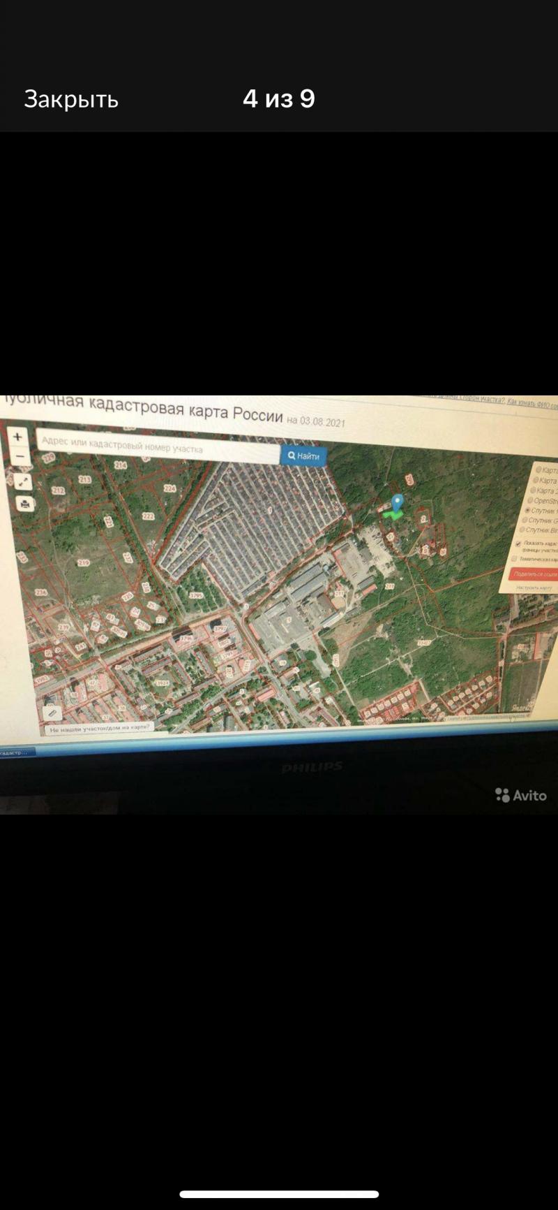Select the ruler measurement tool icon
The image size is (558, 1210).
click(52, 713)
